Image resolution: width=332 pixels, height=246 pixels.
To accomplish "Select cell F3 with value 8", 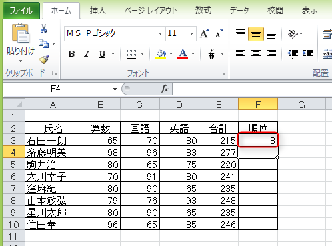I will tap(258, 140).
